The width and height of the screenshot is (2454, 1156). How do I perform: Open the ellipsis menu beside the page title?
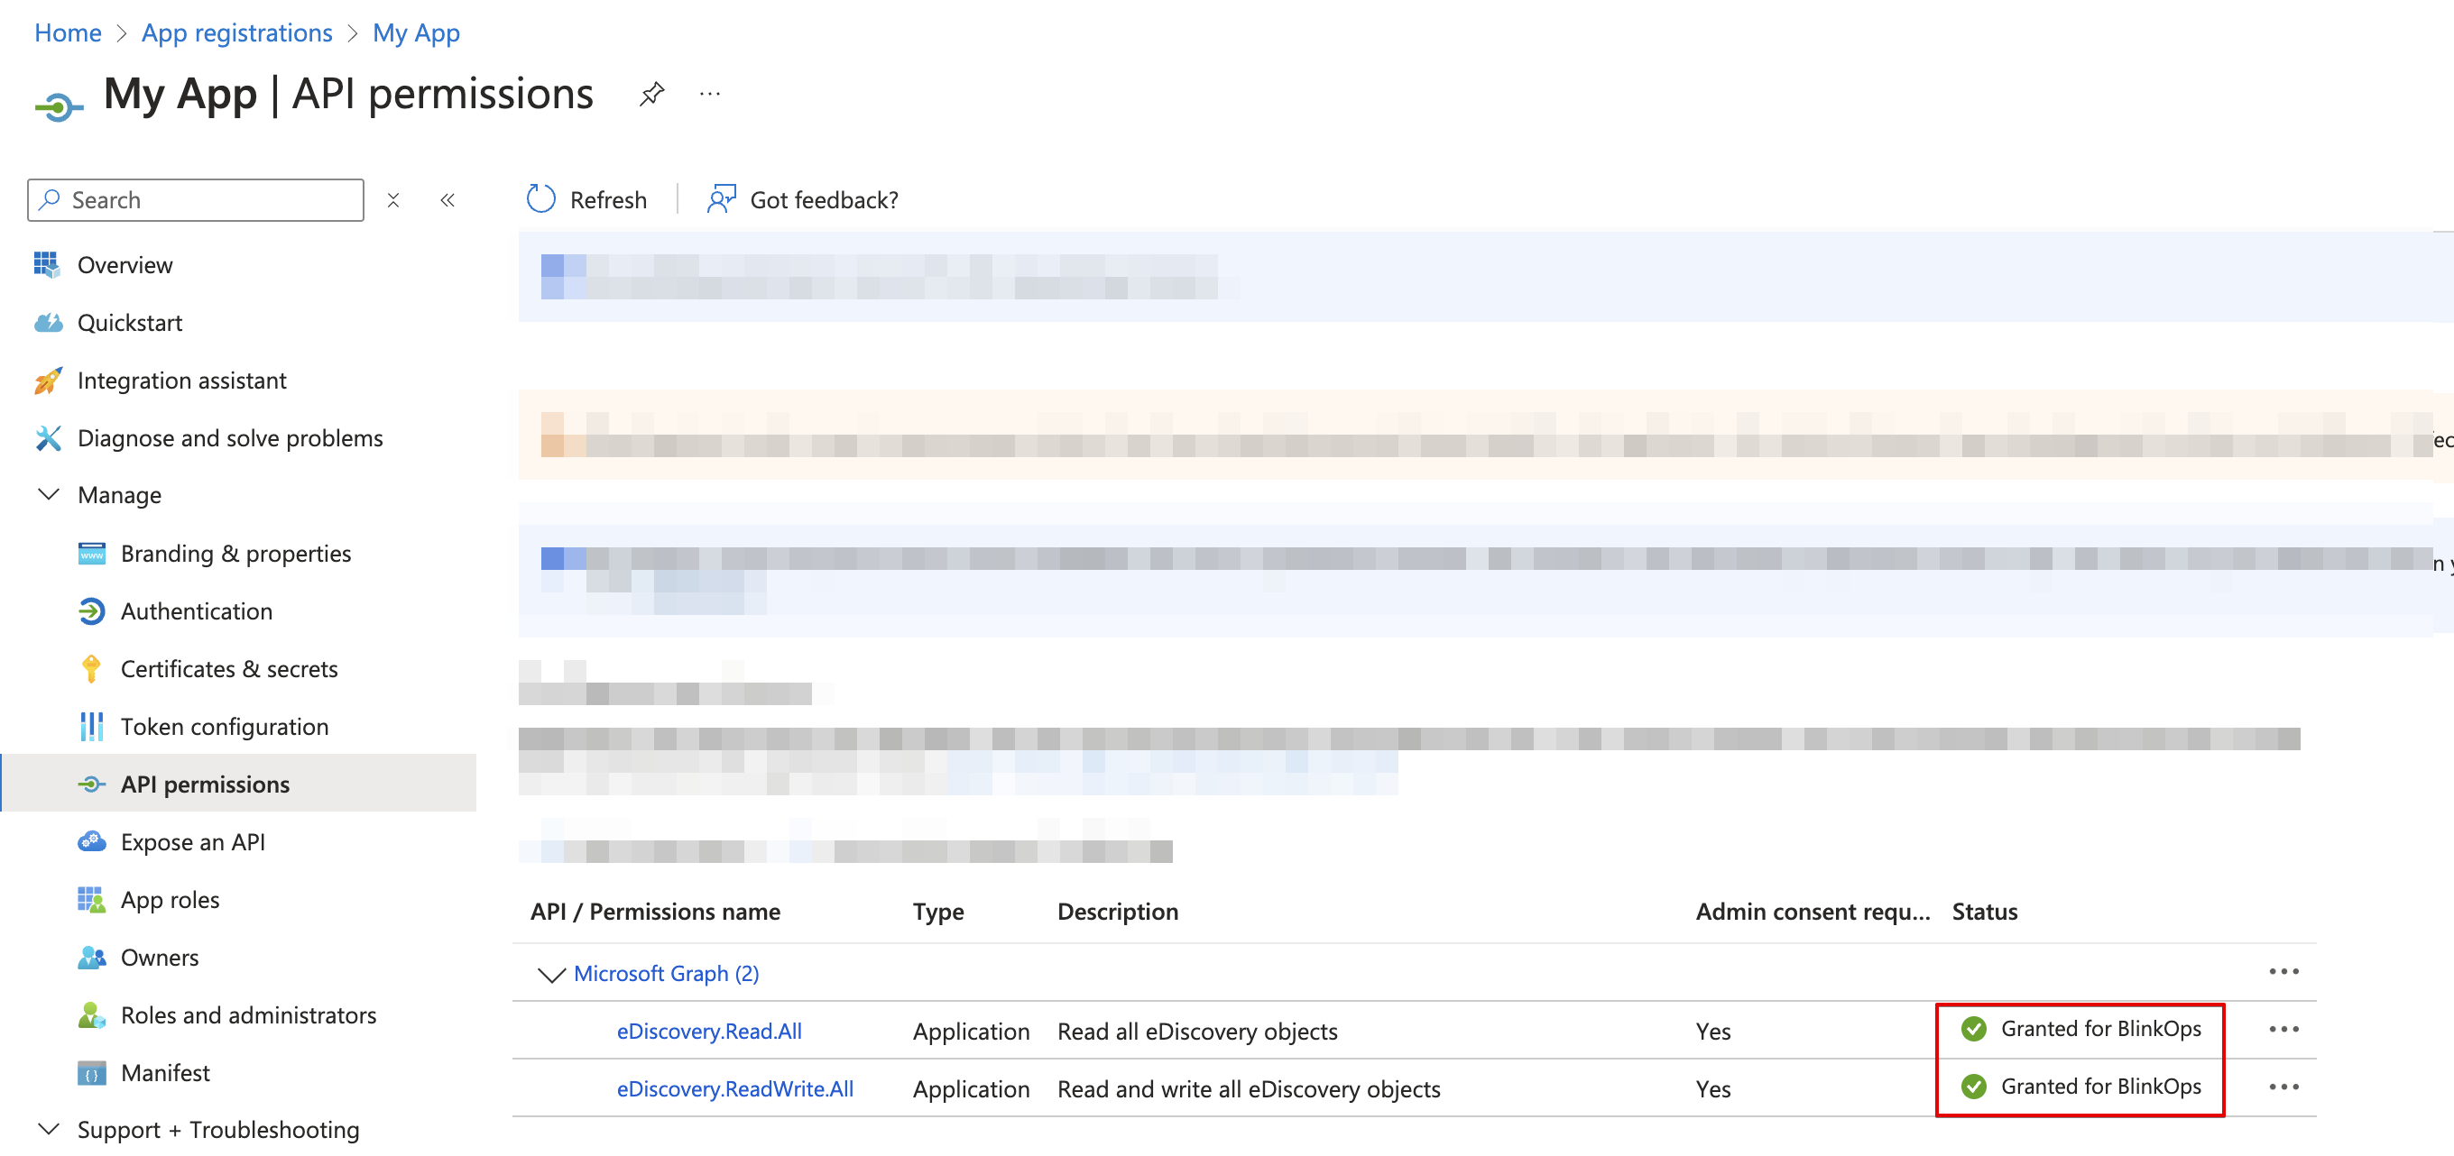710,93
